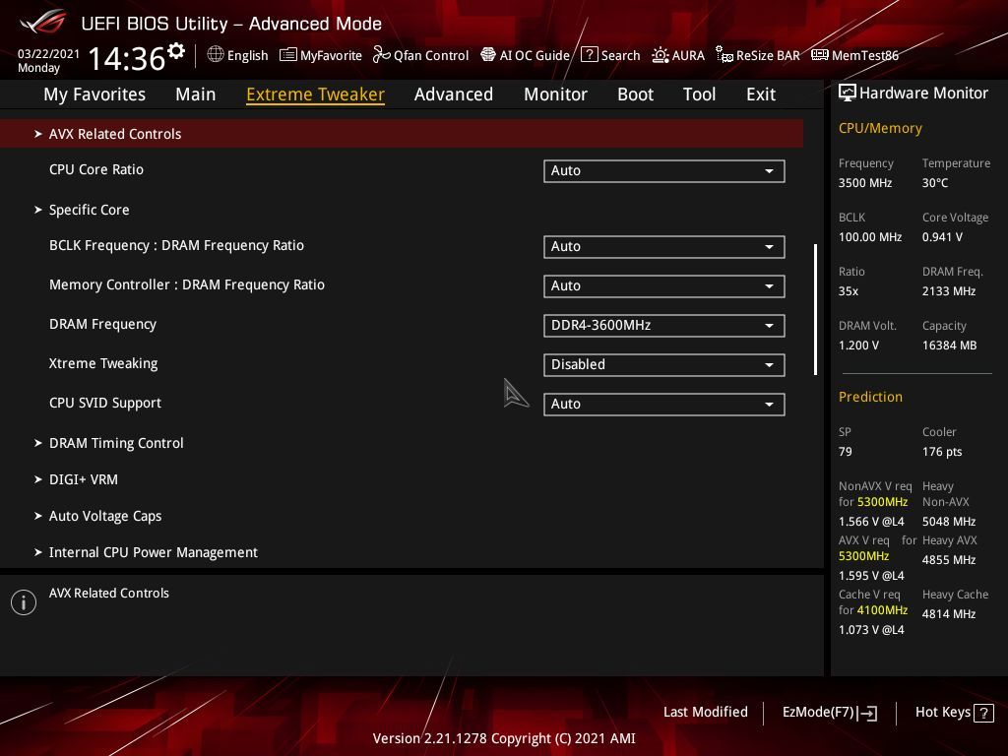Click the 2133 MHz DRAM Freq. value
The width and height of the screenshot is (1008, 756).
(949, 291)
